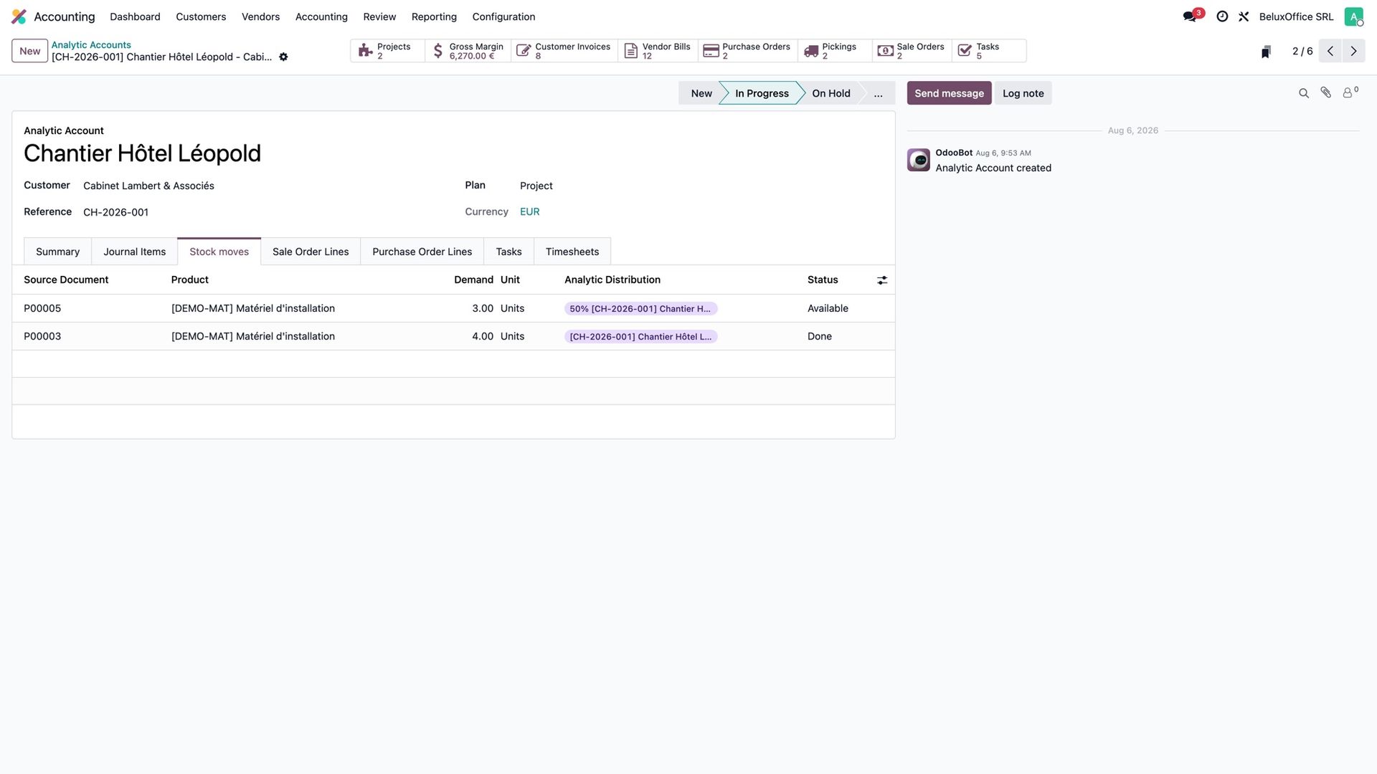Click the Send message button
The width and height of the screenshot is (1377, 774).
[949, 93]
